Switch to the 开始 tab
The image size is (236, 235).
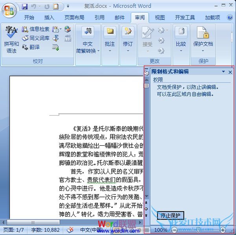[29, 17]
